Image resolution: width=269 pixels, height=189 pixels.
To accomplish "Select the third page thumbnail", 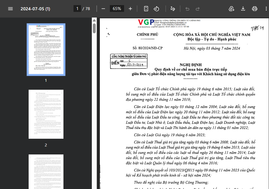I will click(46, 172).
